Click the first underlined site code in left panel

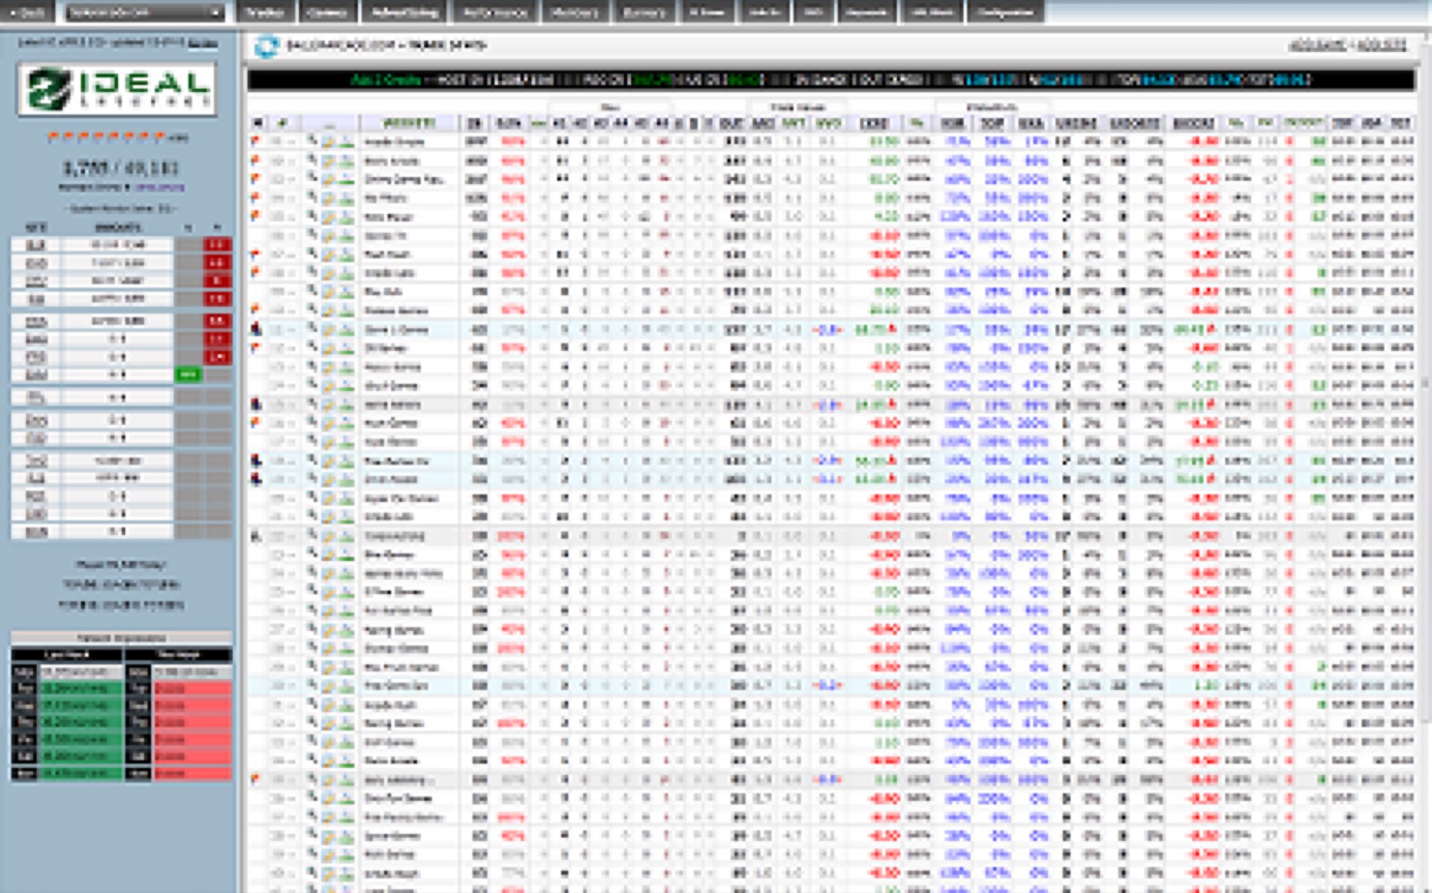click(36, 245)
